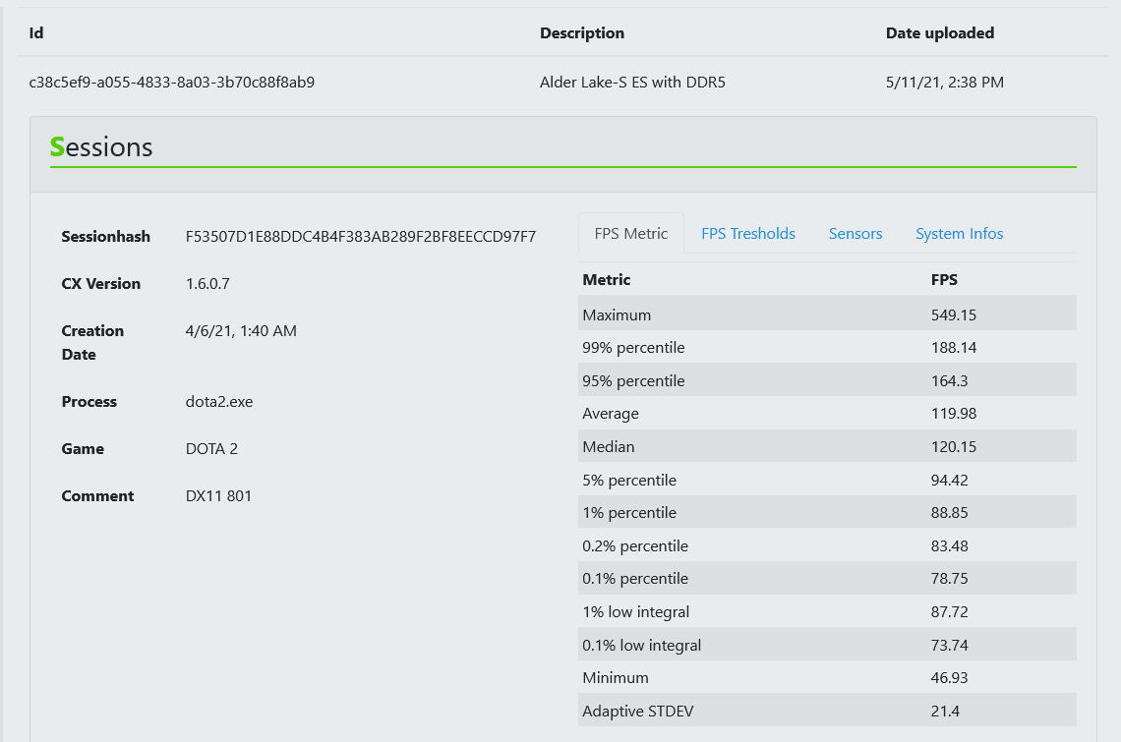Click the Game label
This screenshot has width=1121, height=742.
pyautogui.click(x=83, y=449)
